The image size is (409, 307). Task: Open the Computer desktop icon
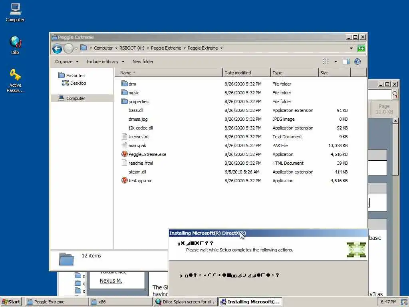point(15,12)
